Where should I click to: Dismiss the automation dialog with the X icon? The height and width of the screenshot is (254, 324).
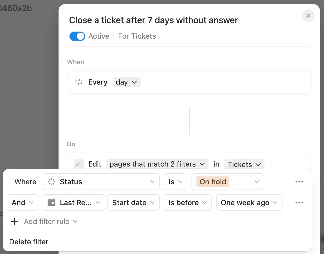[308, 16]
